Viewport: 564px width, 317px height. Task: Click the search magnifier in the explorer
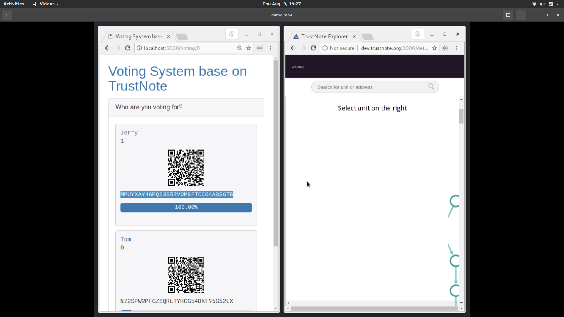[431, 87]
